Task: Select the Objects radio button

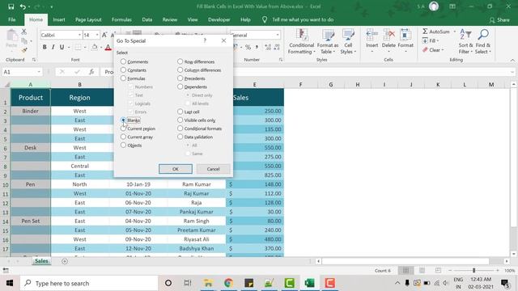Action: (123, 145)
